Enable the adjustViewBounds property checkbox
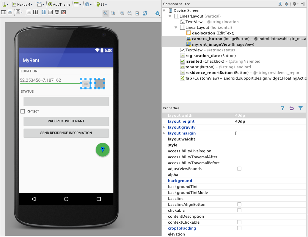This screenshot has height=237, width=308. click(x=239, y=169)
